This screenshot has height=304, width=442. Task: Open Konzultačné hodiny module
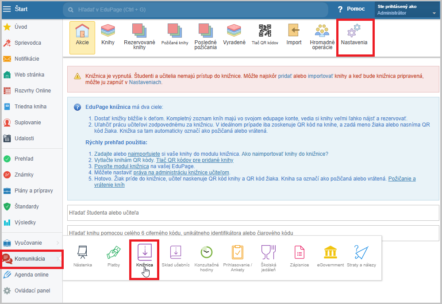tap(207, 258)
